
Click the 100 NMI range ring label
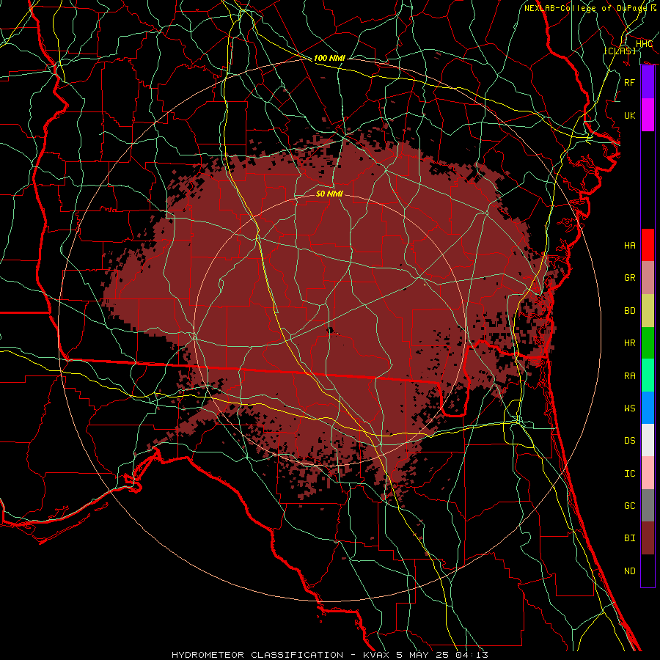(329, 58)
